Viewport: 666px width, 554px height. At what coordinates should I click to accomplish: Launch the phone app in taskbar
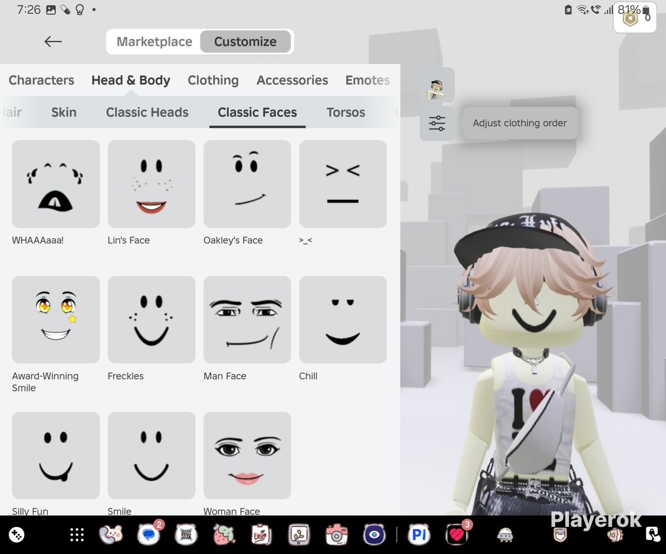coord(110,535)
